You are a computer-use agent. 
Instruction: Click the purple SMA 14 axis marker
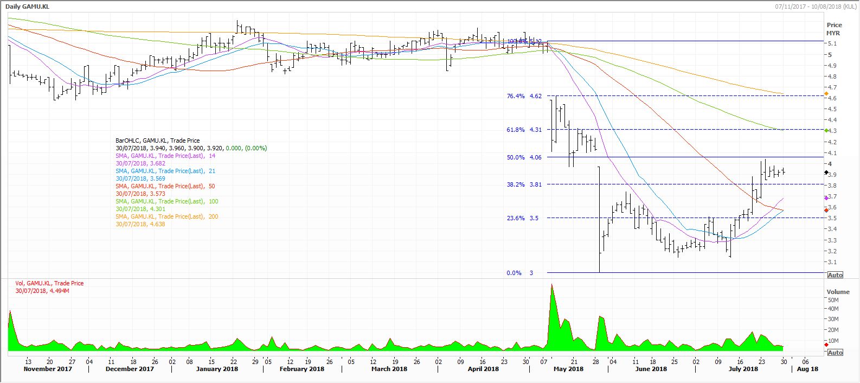tap(826, 198)
